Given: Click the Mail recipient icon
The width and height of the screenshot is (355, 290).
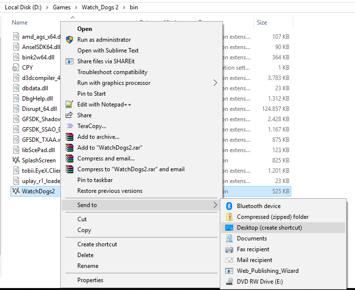Looking at the screenshot, I should pyautogui.click(x=229, y=260).
